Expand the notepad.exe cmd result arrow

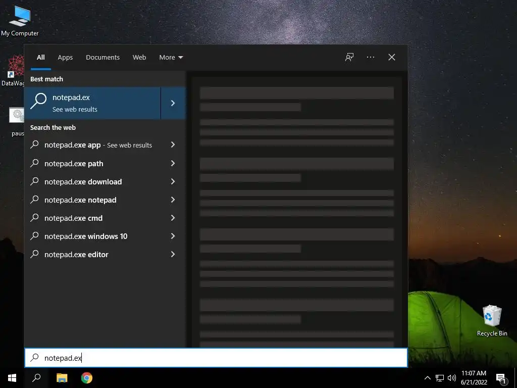[173, 217]
